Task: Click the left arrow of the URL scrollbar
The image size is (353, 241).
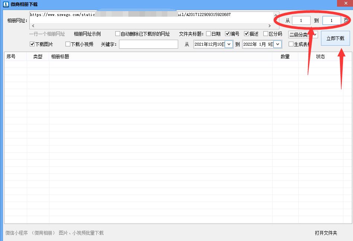Action: pos(33,26)
